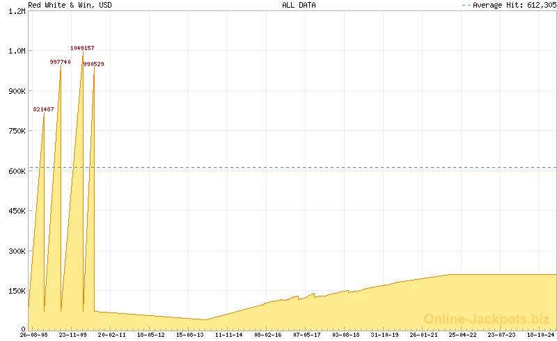
Task: Click the 31-10-19 date label
Action: [x=385, y=335]
